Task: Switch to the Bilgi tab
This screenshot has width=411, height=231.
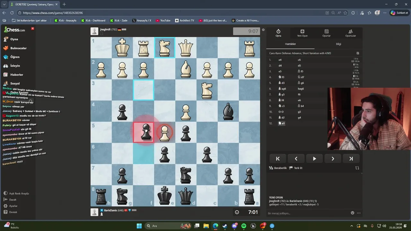Action: click(338, 44)
